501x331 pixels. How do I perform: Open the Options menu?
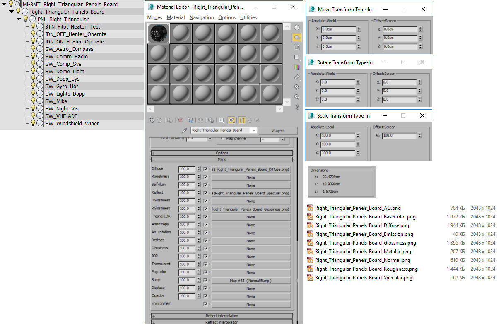click(227, 17)
